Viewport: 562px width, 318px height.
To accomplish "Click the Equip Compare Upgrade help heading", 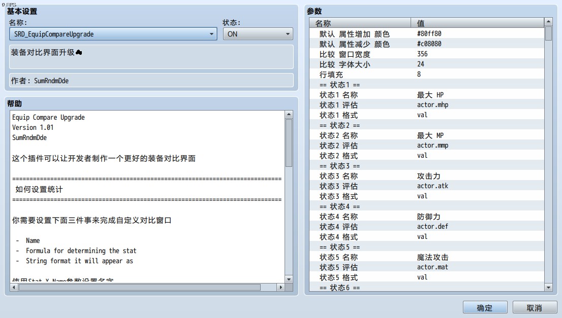I will pyautogui.click(x=48, y=117).
